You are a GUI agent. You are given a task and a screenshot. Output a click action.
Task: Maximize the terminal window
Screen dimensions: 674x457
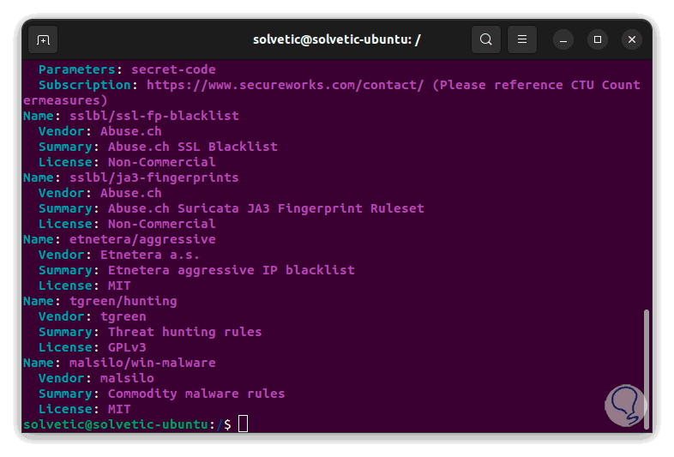(x=598, y=39)
